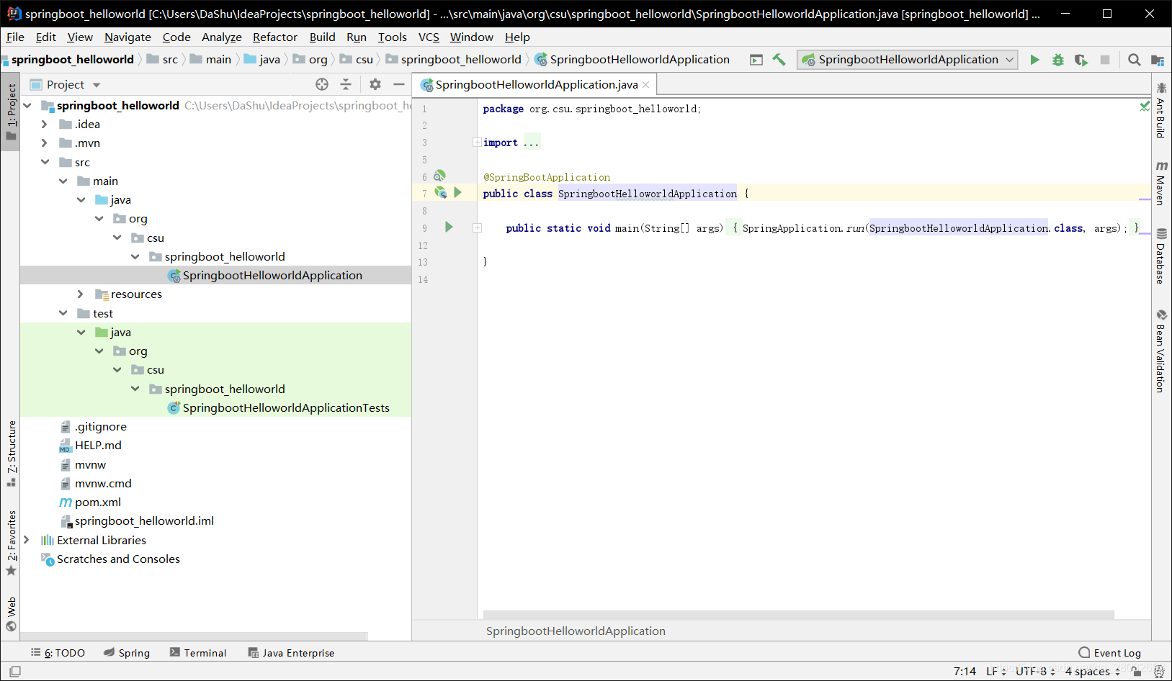Open the Spring tool window at bottom
This screenshot has width=1172, height=681.
[127, 653]
